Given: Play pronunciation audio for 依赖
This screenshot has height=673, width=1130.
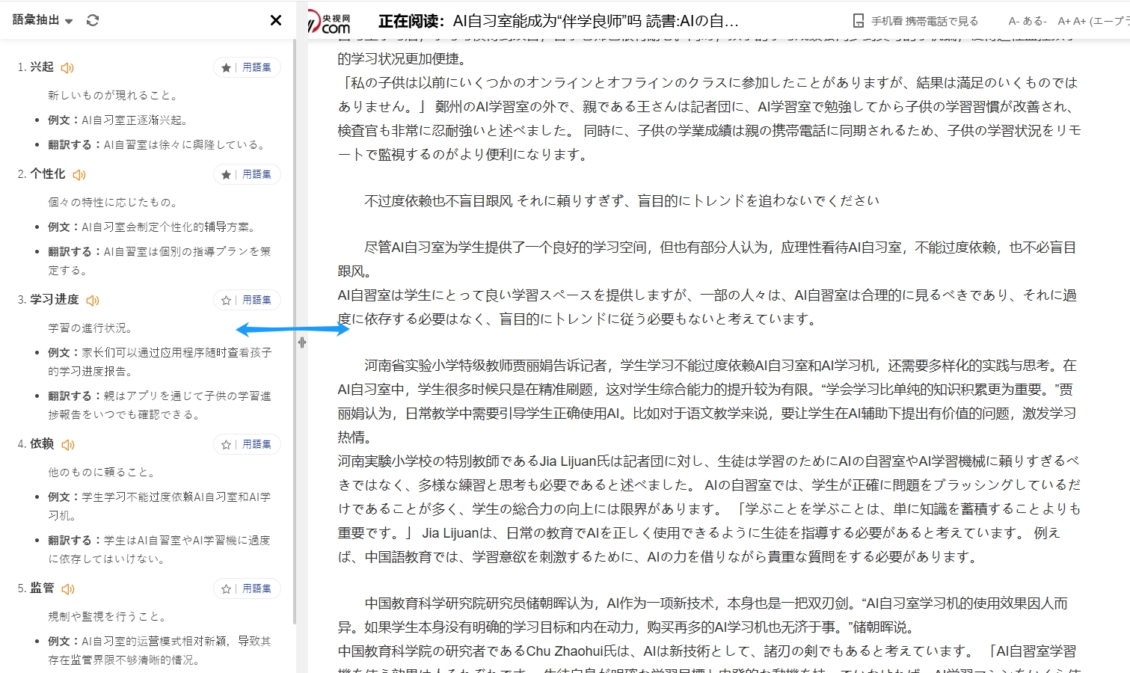Looking at the screenshot, I should click(67, 445).
